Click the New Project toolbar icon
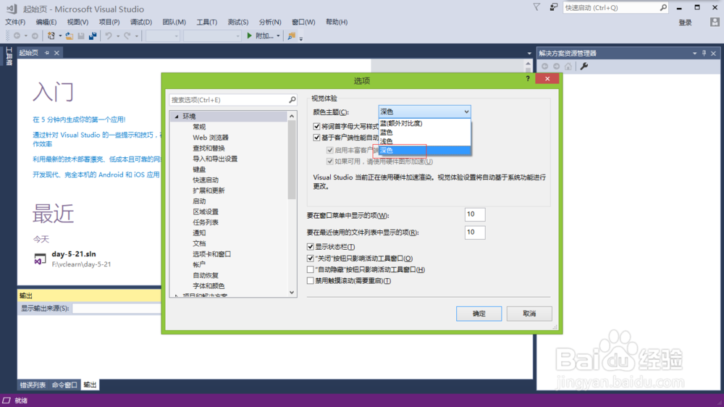This screenshot has height=407, width=724. [51, 35]
